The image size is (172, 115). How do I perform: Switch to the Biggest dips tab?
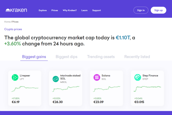pos(67,57)
